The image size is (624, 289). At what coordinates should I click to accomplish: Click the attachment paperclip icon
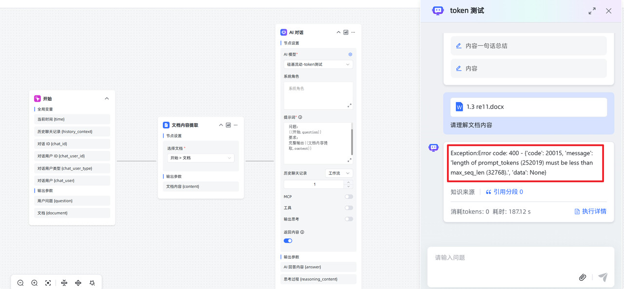[x=582, y=277]
